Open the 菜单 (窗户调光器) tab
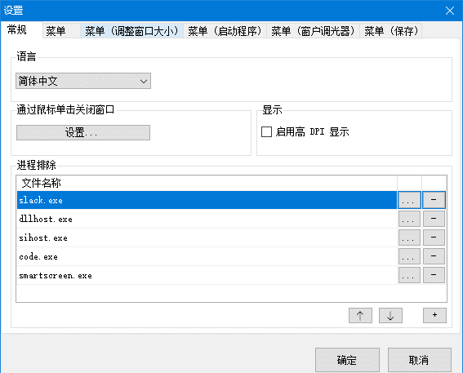Image resolution: width=463 pixels, height=373 pixels. pos(313,31)
